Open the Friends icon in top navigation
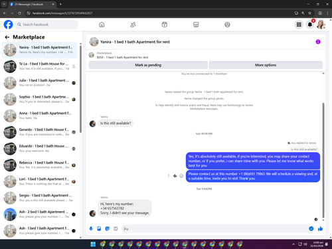 pyautogui.click(x=133, y=25)
